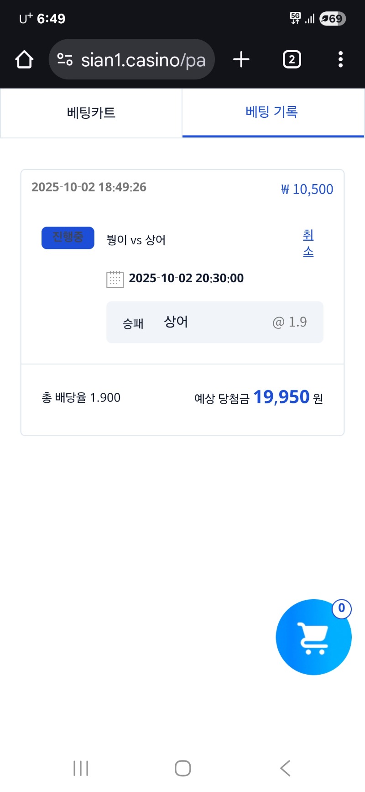
Task: Tap the sian1.casino address bar
Action: (x=143, y=60)
